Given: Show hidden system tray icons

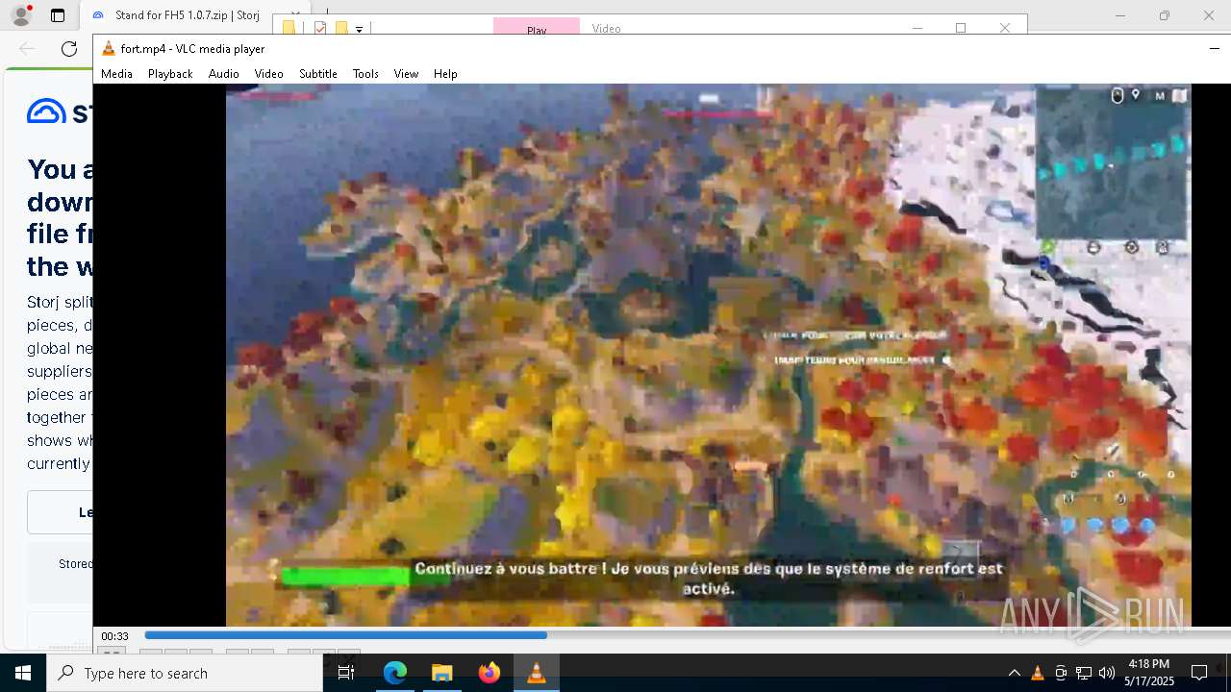Looking at the screenshot, I should (x=1014, y=673).
